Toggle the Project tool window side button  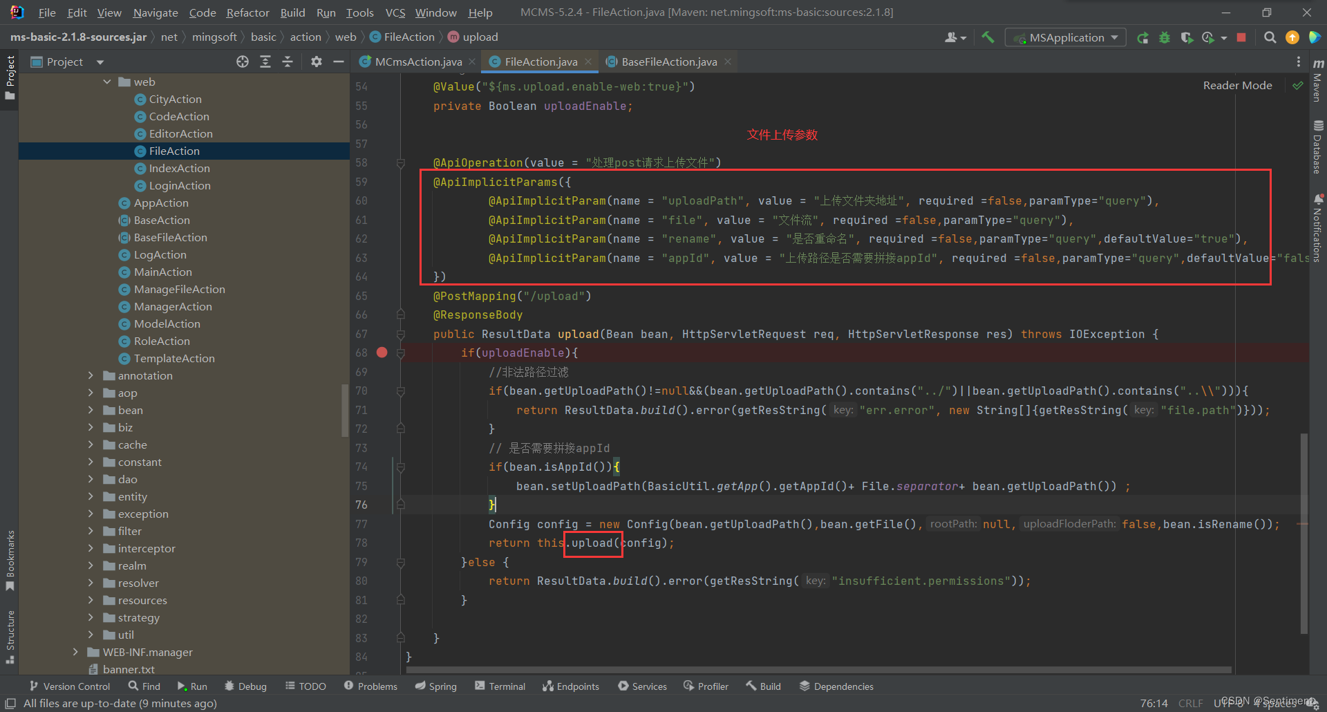click(x=10, y=77)
